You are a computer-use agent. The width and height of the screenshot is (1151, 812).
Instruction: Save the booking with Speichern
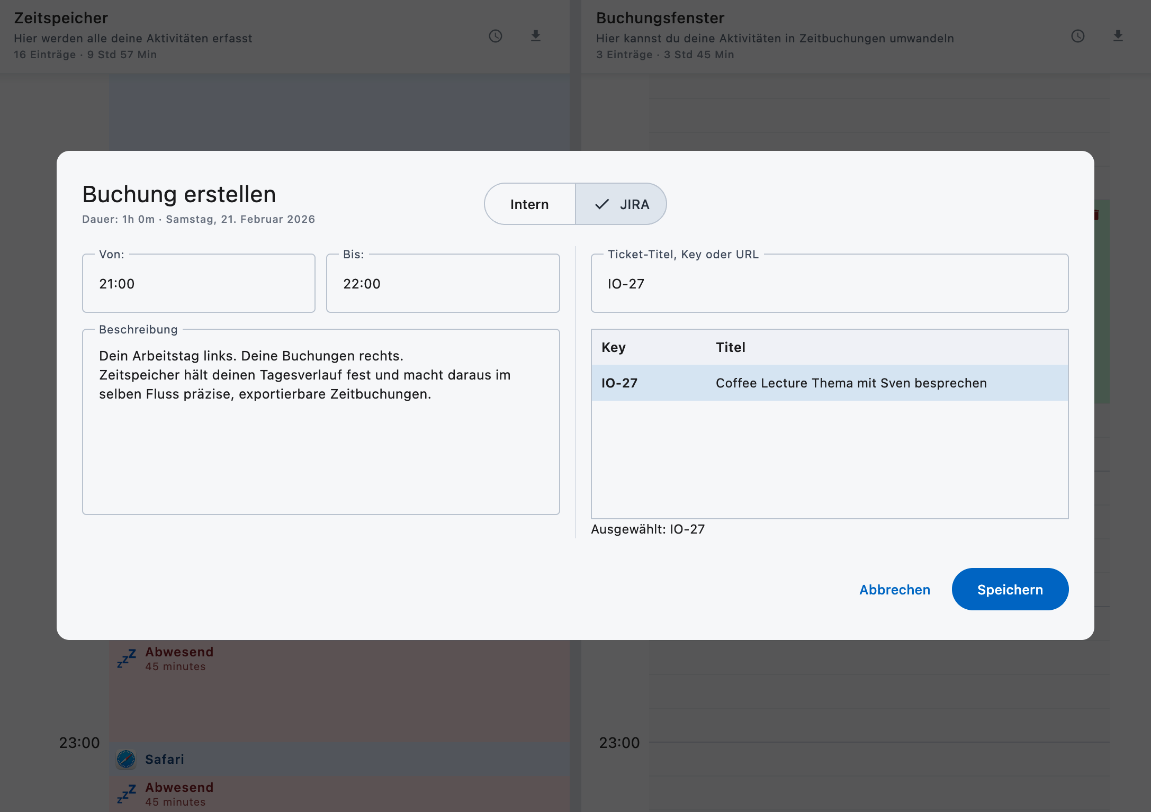[1009, 589]
